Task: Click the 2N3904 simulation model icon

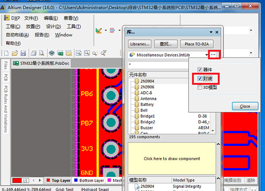Action: coord(137,186)
